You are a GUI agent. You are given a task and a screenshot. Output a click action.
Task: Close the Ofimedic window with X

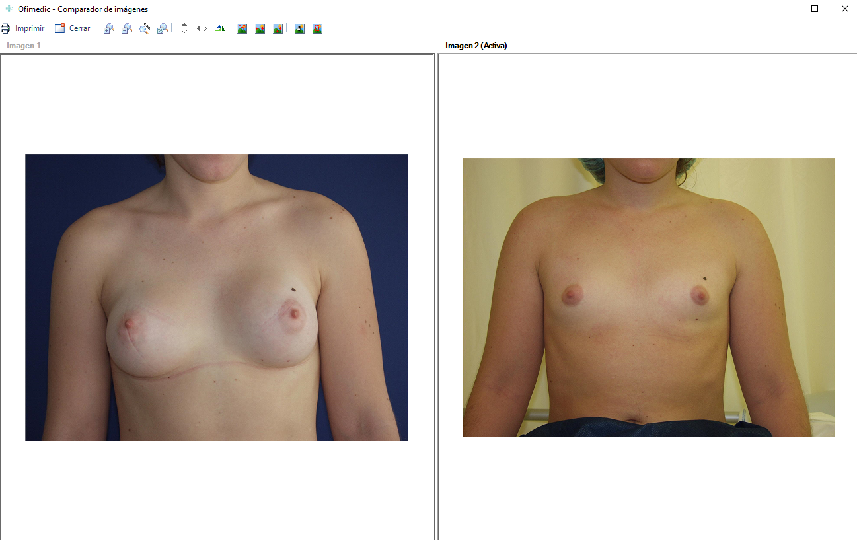844,9
